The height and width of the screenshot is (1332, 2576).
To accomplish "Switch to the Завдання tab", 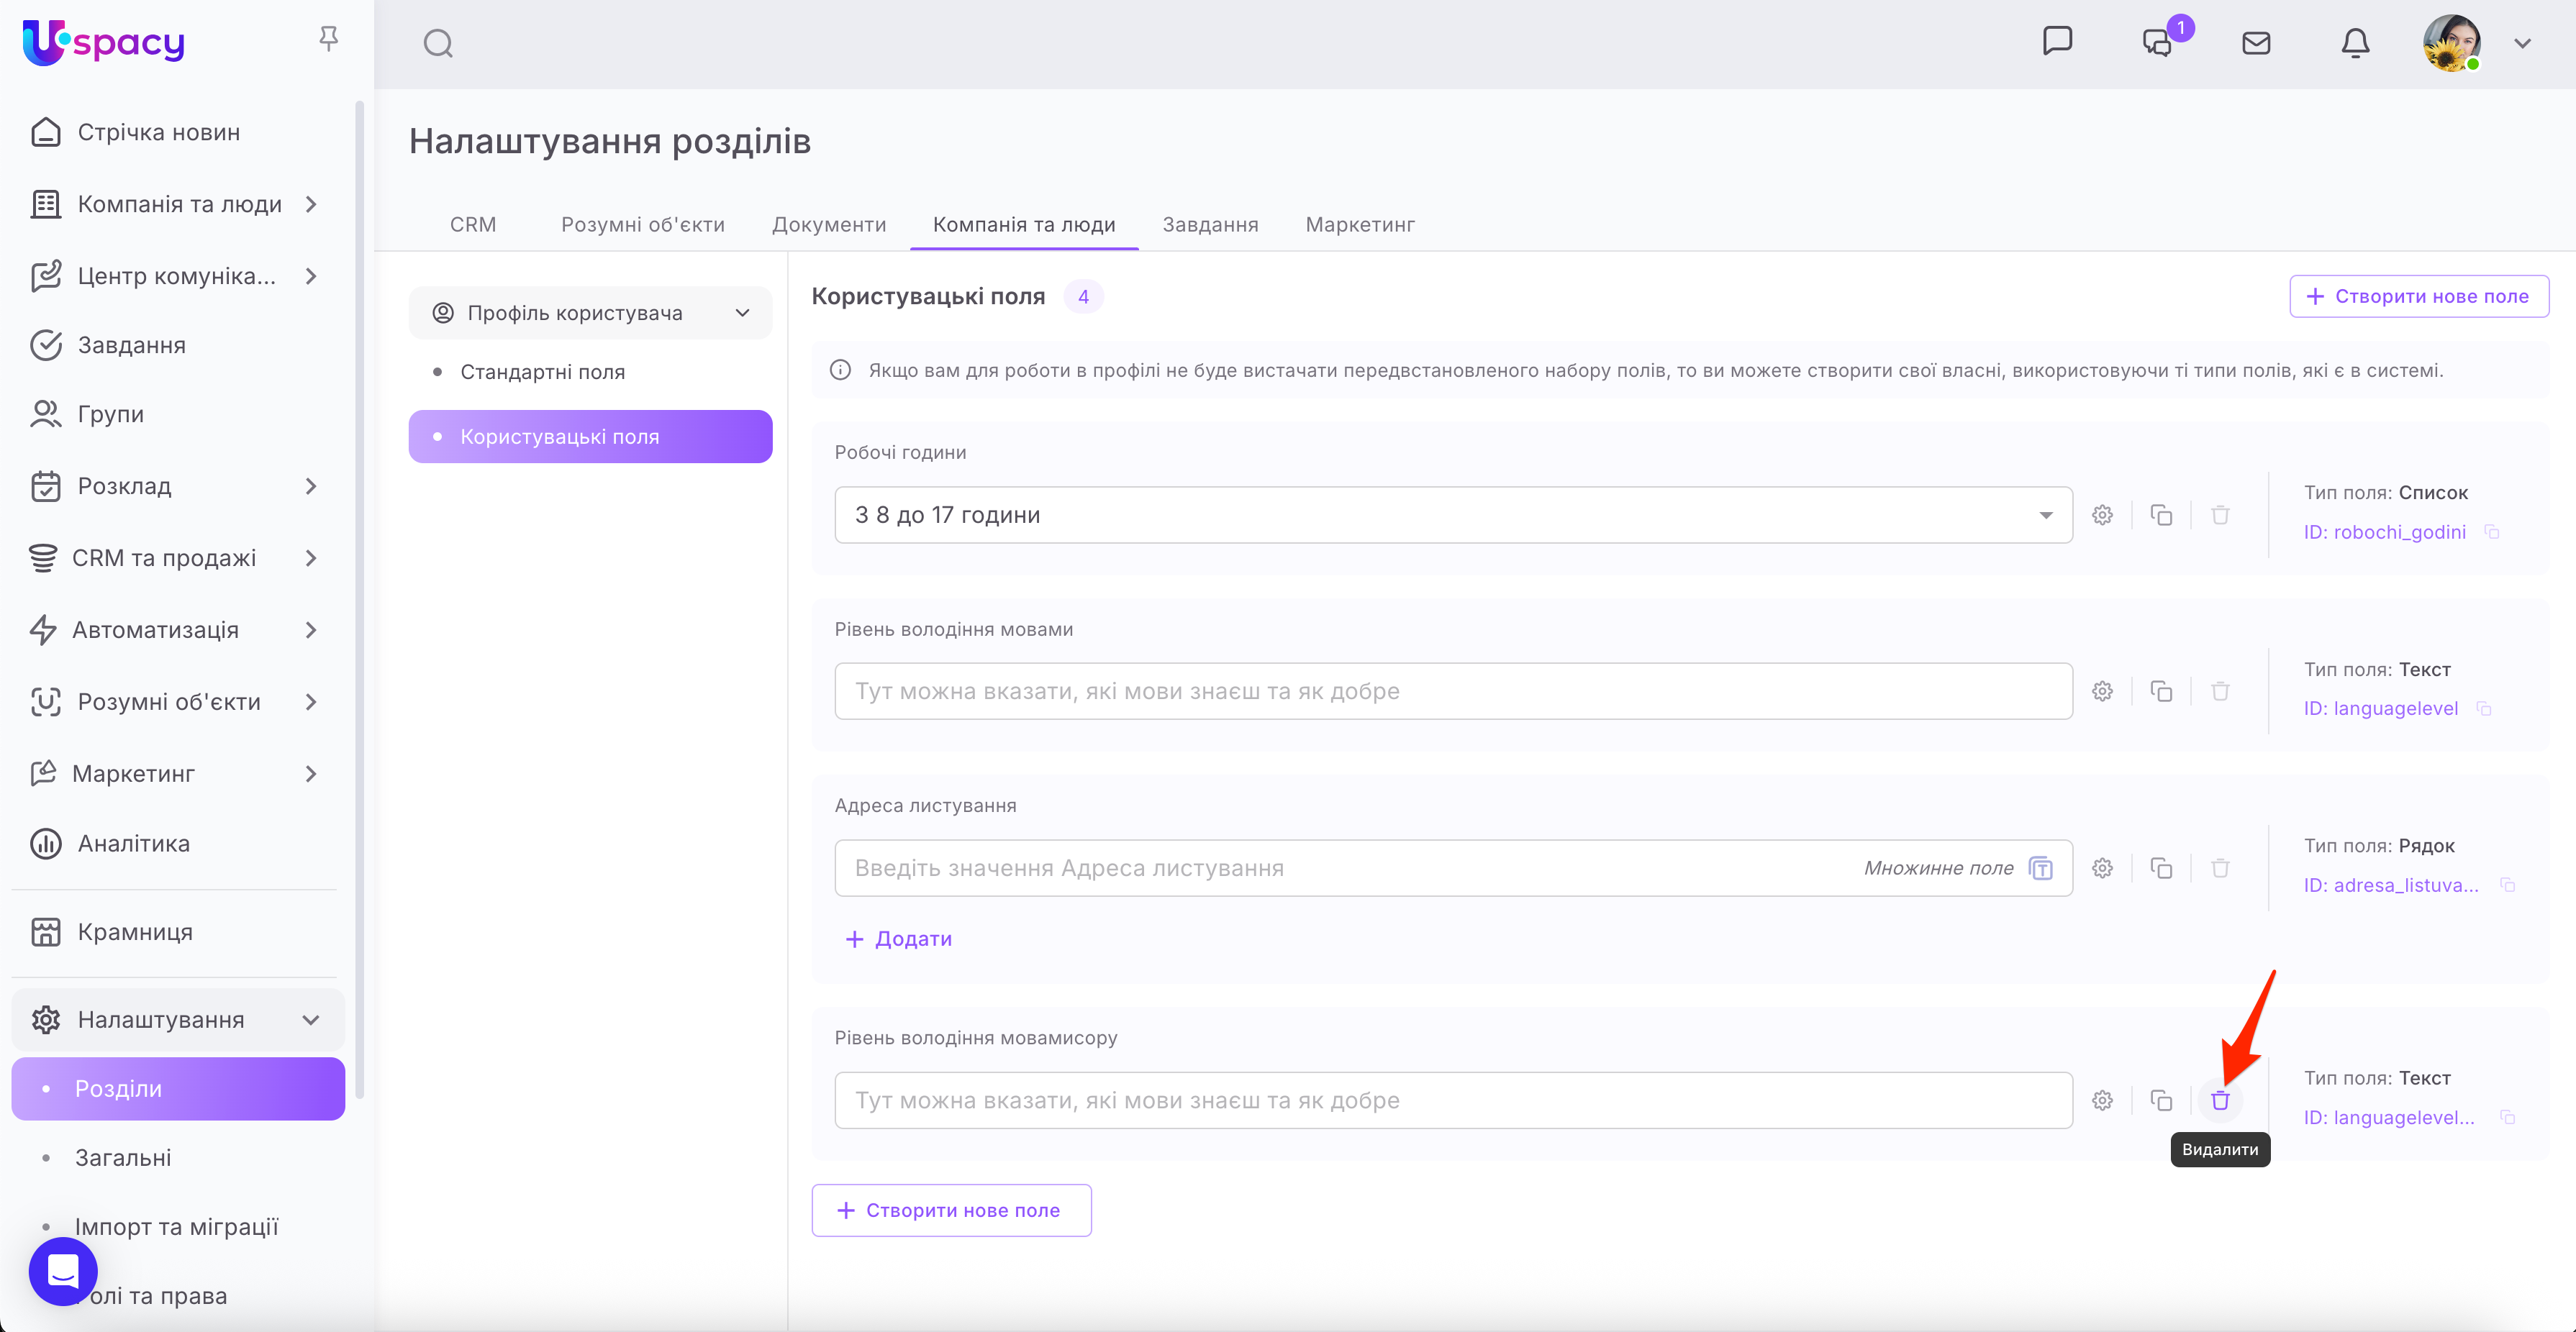I will pos(1209,224).
